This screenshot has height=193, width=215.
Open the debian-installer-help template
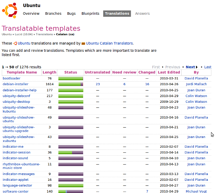coord(19,90)
